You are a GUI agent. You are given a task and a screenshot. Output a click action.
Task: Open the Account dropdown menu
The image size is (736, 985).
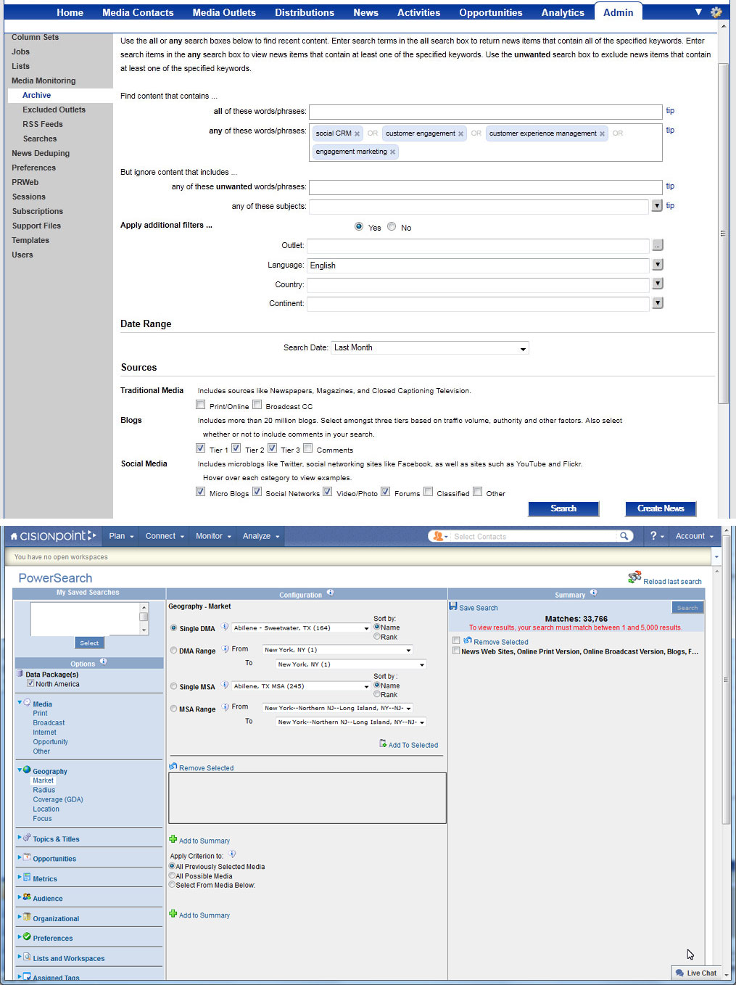tap(692, 536)
